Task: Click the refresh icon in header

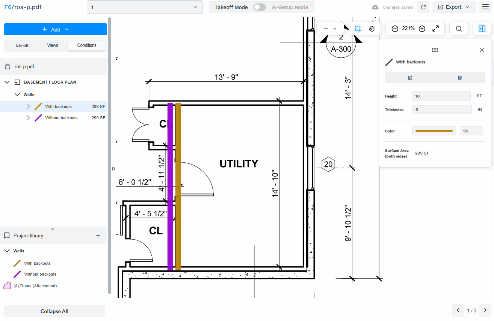Action: point(423,7)
